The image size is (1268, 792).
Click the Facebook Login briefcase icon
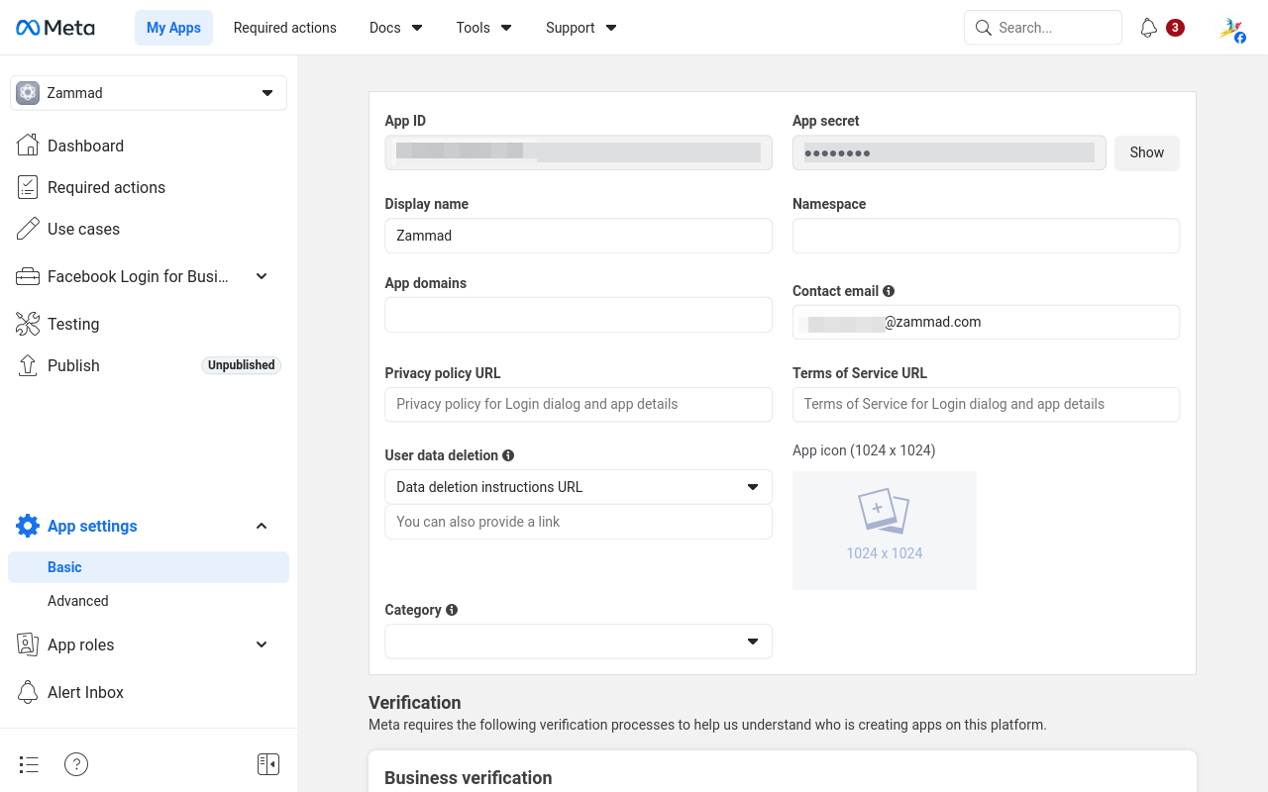28,276
